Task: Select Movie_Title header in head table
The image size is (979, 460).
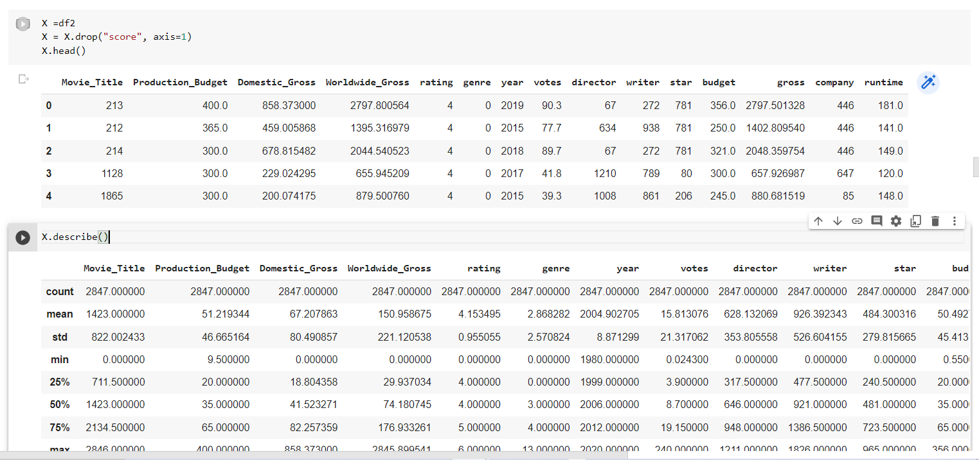Action: [92, 82]
